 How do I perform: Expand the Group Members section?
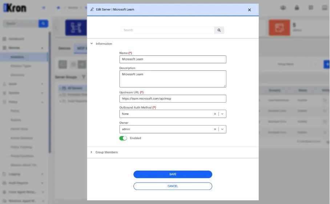(x=91, y=152)
